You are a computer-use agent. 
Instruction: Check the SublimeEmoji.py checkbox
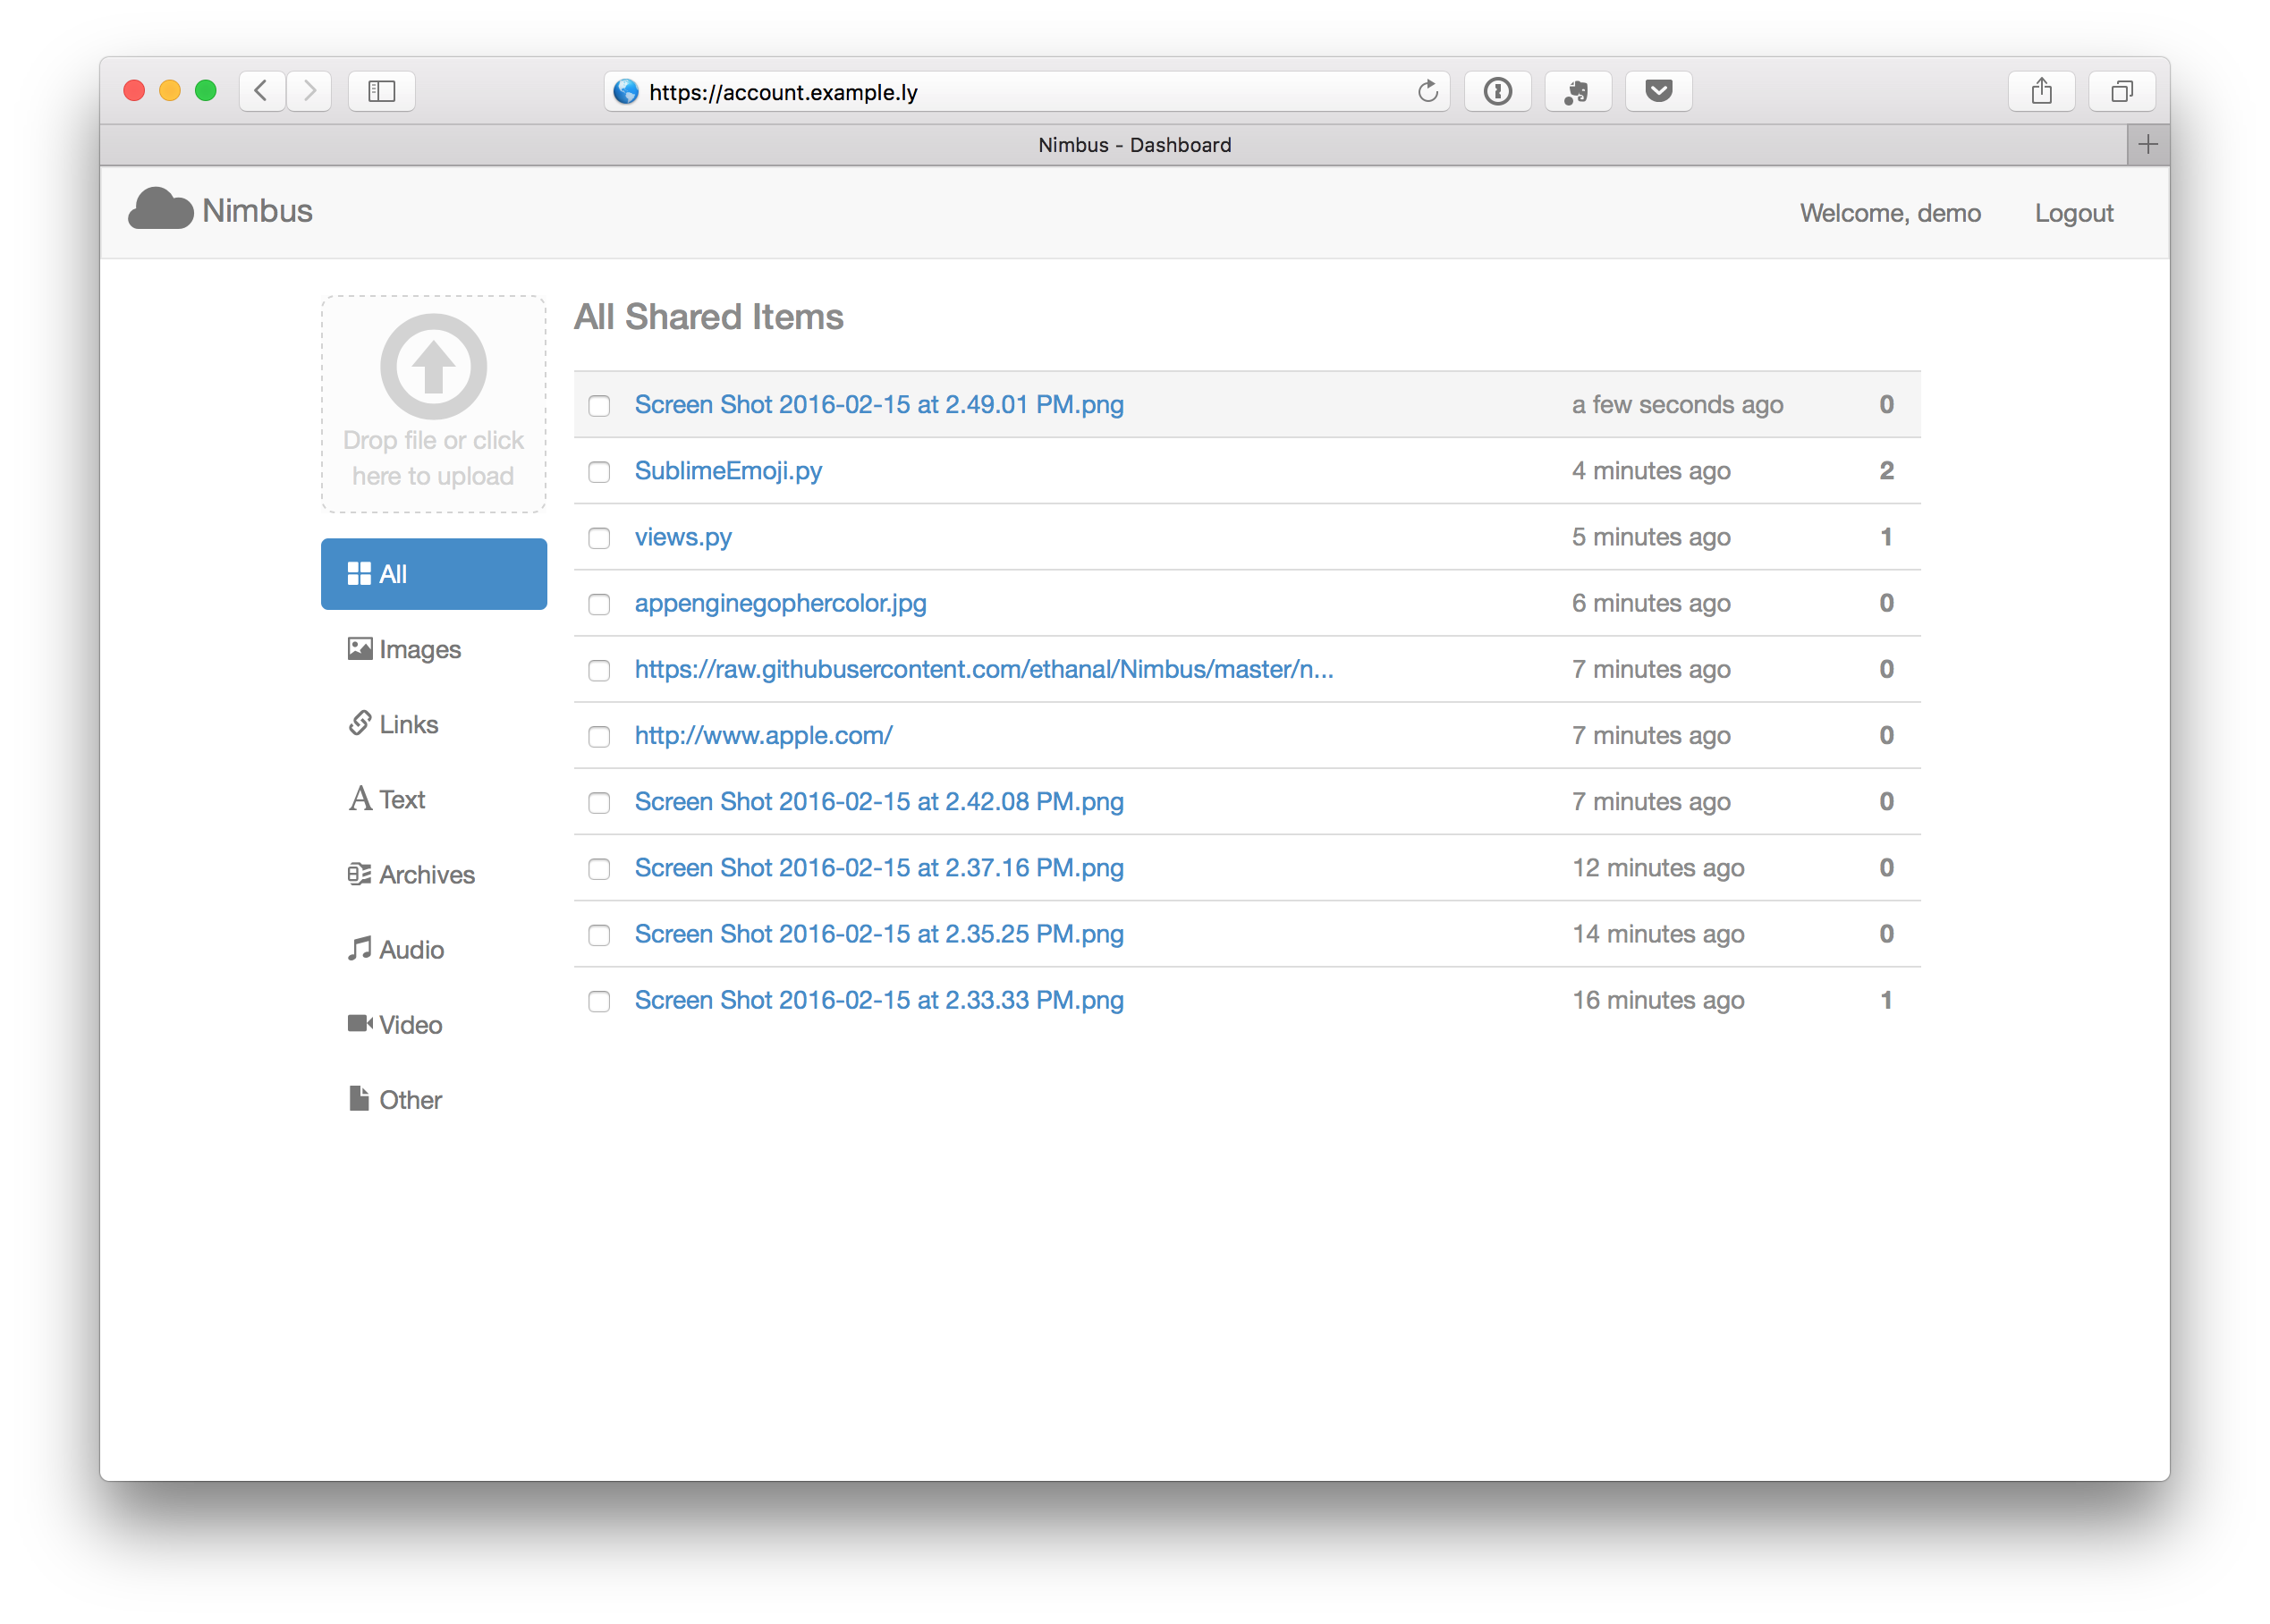pyautogui.click(x=599, y=472)
